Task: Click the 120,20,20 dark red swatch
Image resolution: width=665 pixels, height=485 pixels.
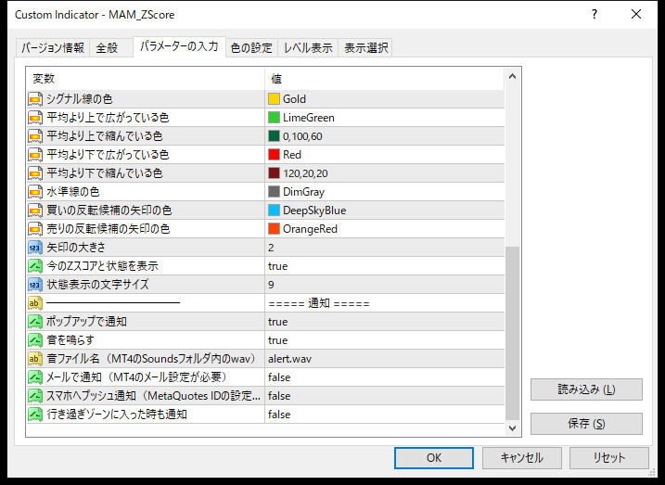Action: click(x=274, y=173)
